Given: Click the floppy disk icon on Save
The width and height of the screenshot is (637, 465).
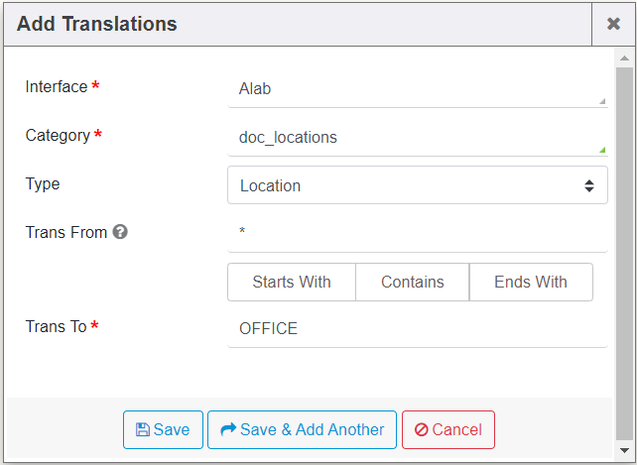Looking at the screenshot, I should 143,430.
